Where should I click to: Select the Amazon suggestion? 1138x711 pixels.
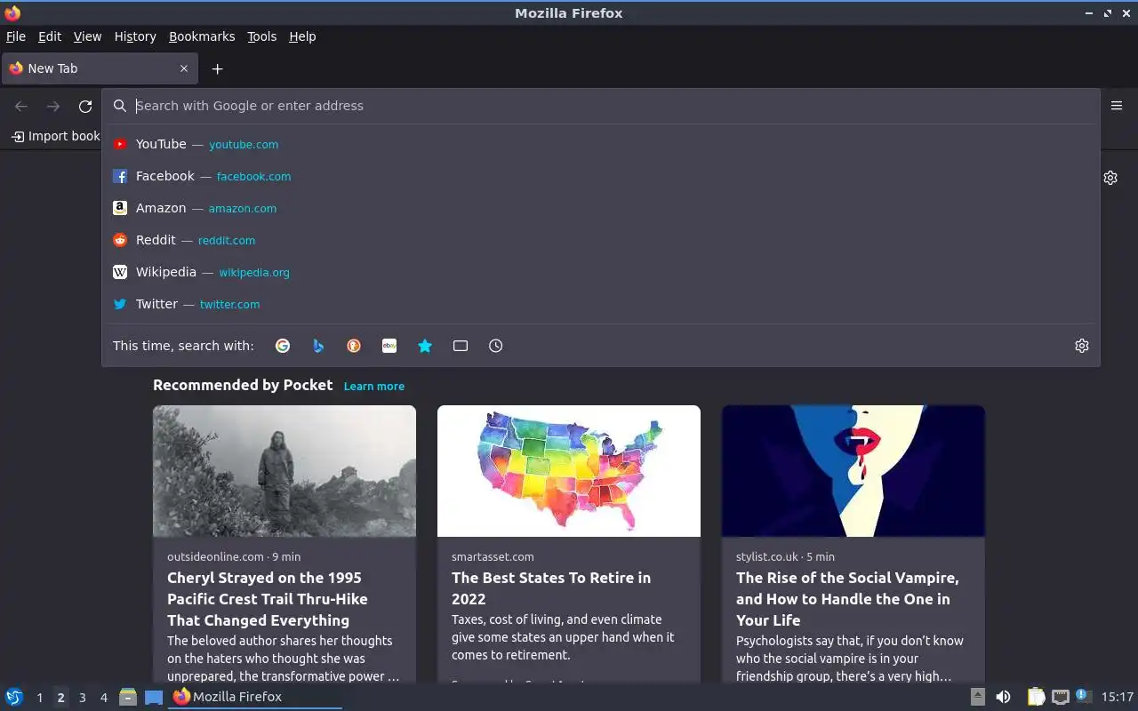click(x=601, y=208)
